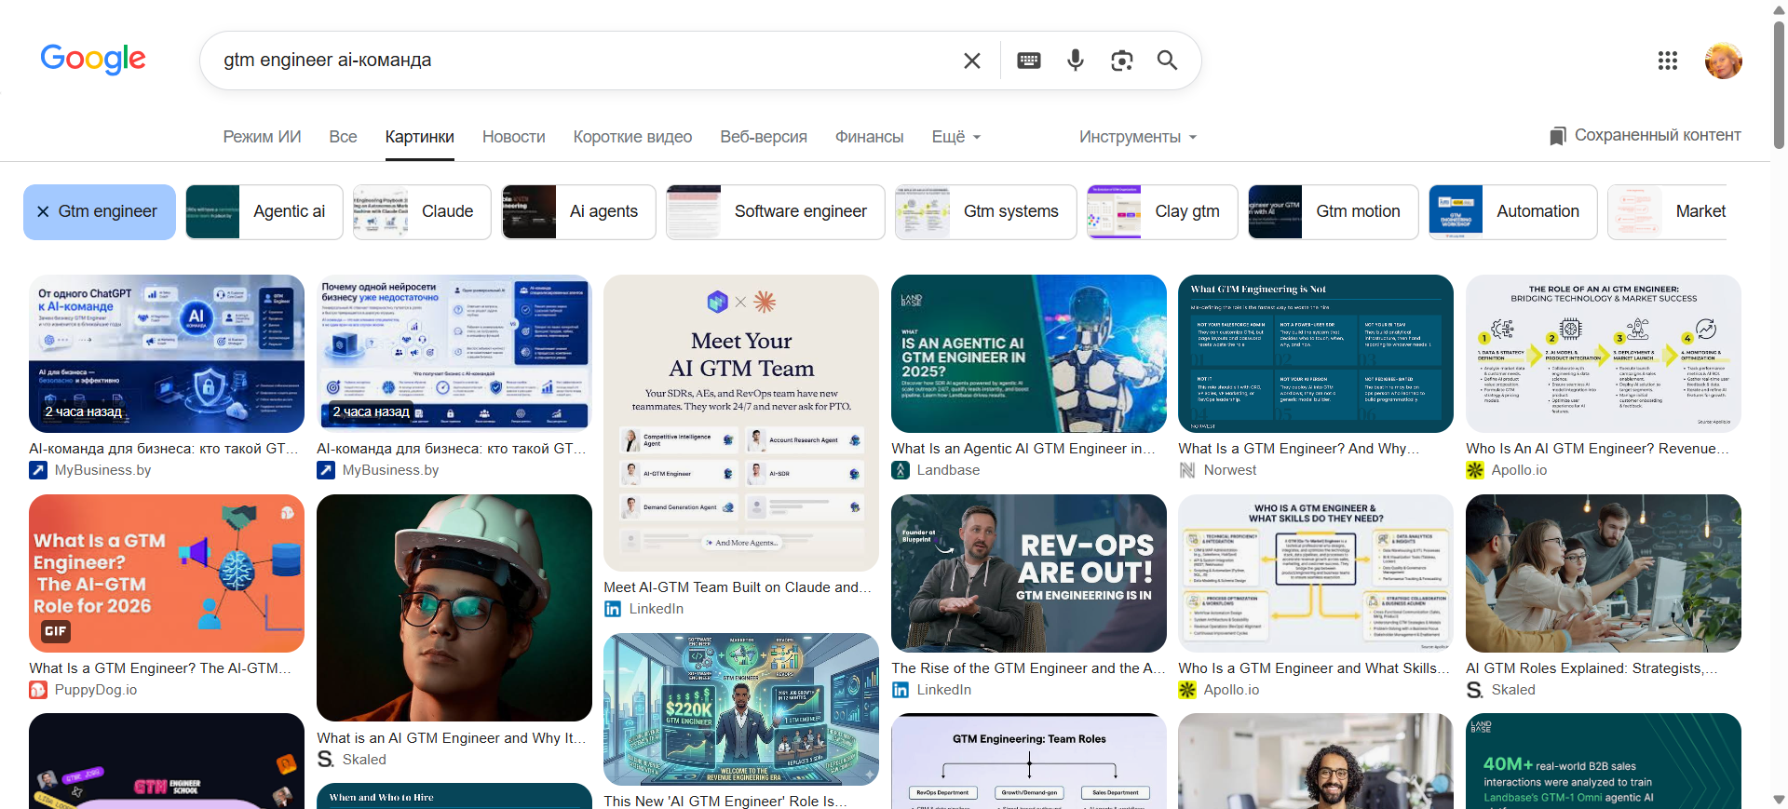
Task: Open the $220K GTM Engineer illustration
Action: [x=741, y=709]
